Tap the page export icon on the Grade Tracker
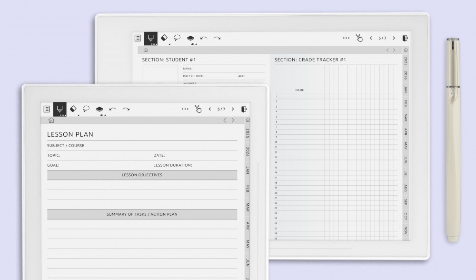The image size is (476, 280). [x=405, y=38]
